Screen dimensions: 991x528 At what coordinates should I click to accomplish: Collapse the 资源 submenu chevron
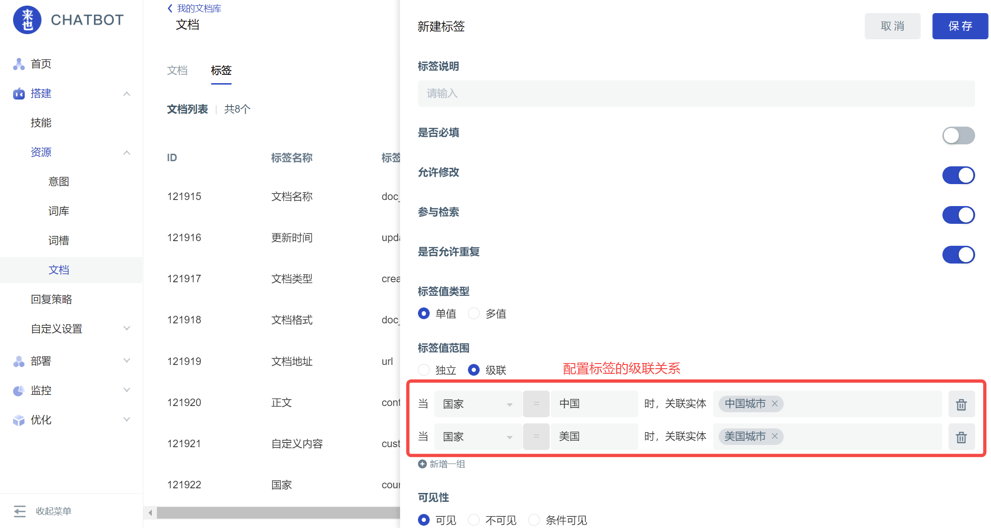127,153
